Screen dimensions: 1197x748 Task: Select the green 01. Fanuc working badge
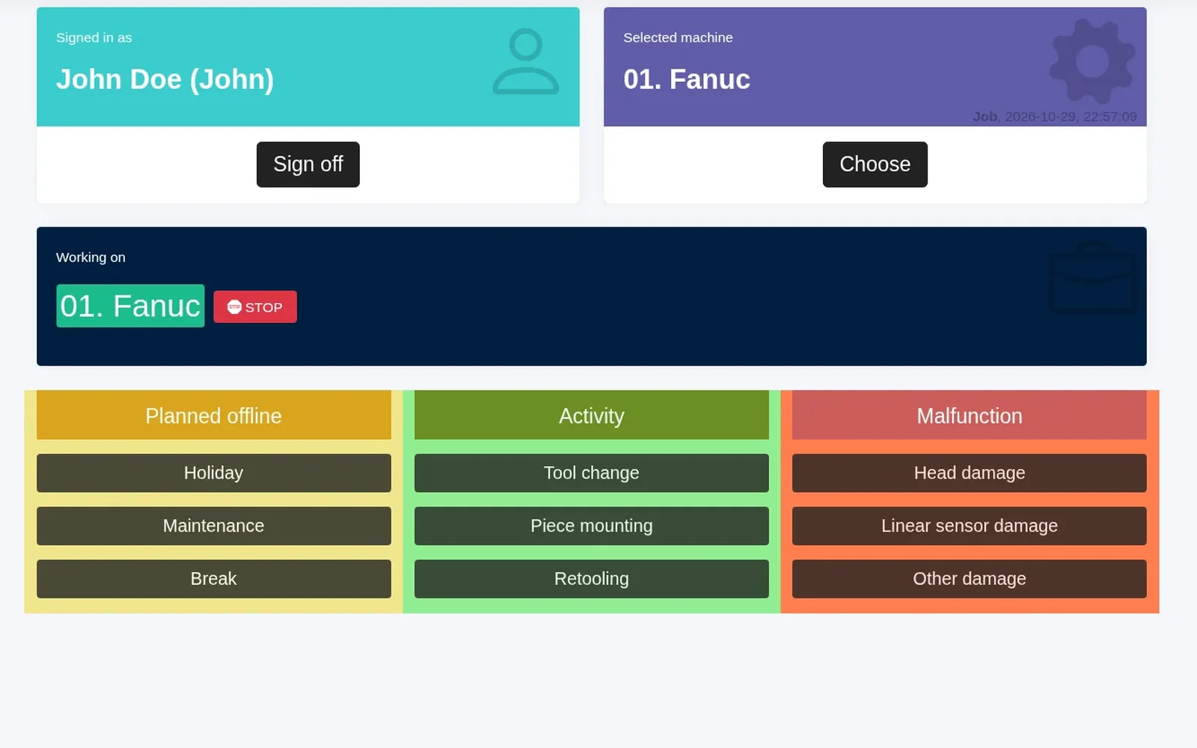pyautogui.click(x=130, y=306)
